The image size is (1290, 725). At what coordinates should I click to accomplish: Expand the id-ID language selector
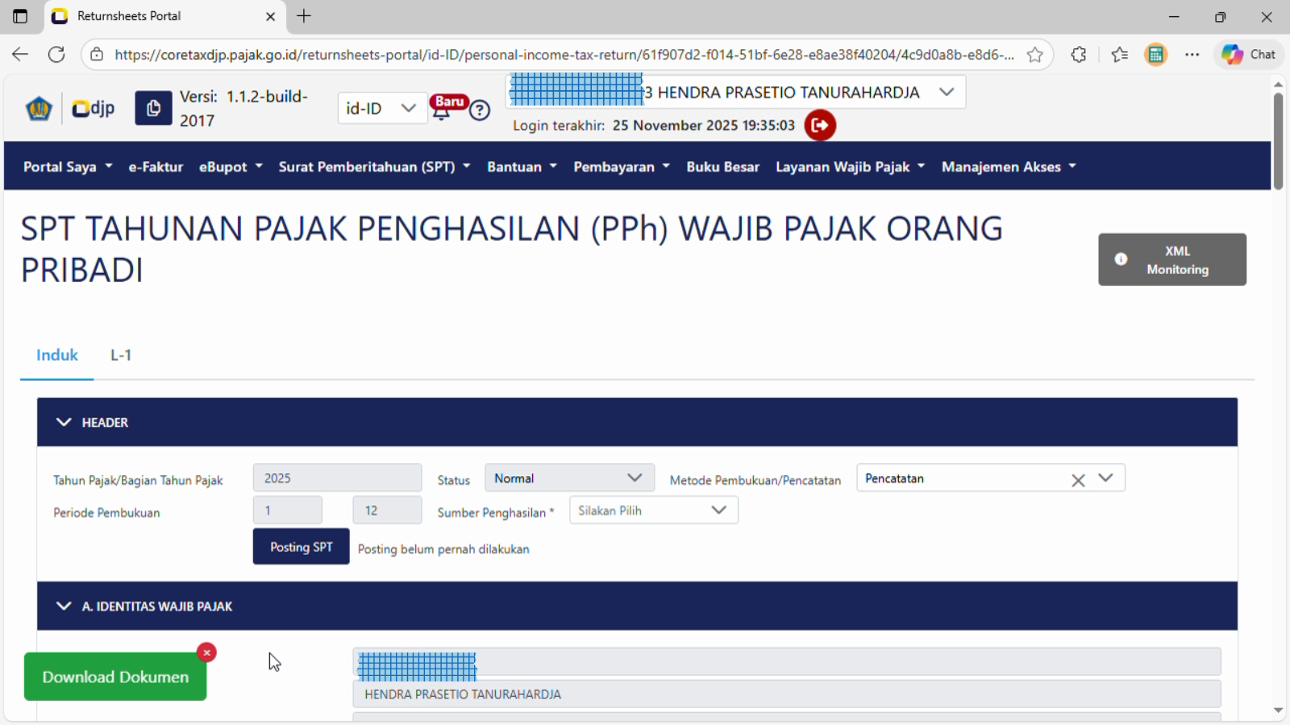[381, 108]
